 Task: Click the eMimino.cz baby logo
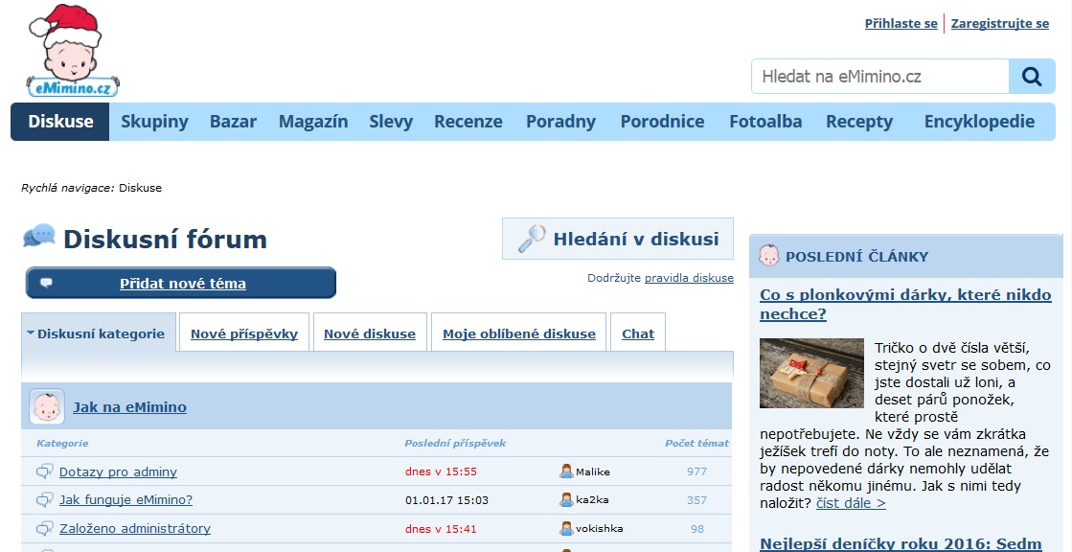point(73,52)
